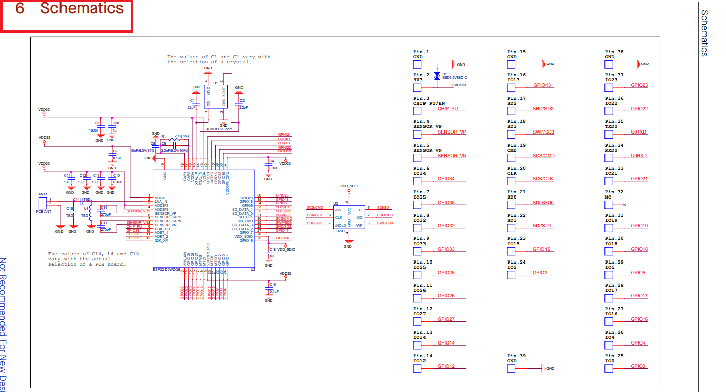Select the "Pin.16" label
Image resolution: width=726 pixels, height=392 pixels.
click(516, 75)
